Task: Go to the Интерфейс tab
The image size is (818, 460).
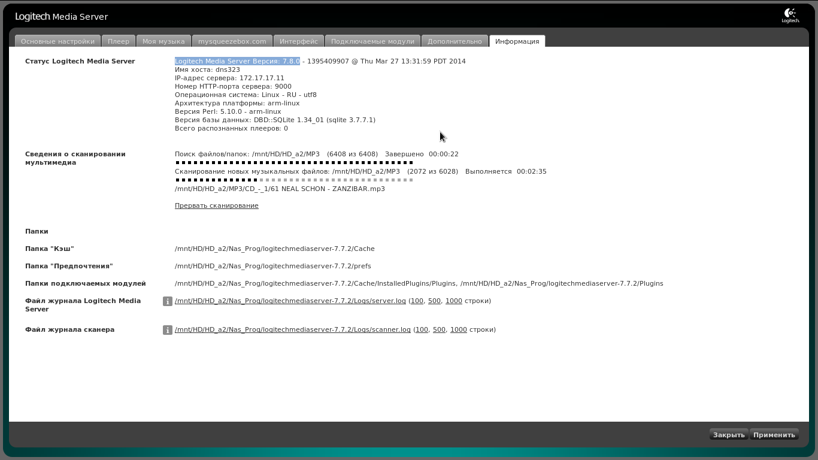Action: coord(299,41)
